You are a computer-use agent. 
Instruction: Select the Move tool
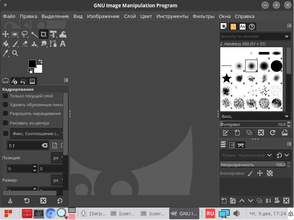click(x=6, y=34)
